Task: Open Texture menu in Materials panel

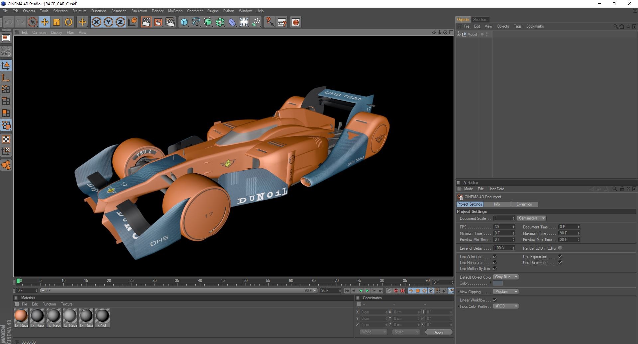Action: 66,304
